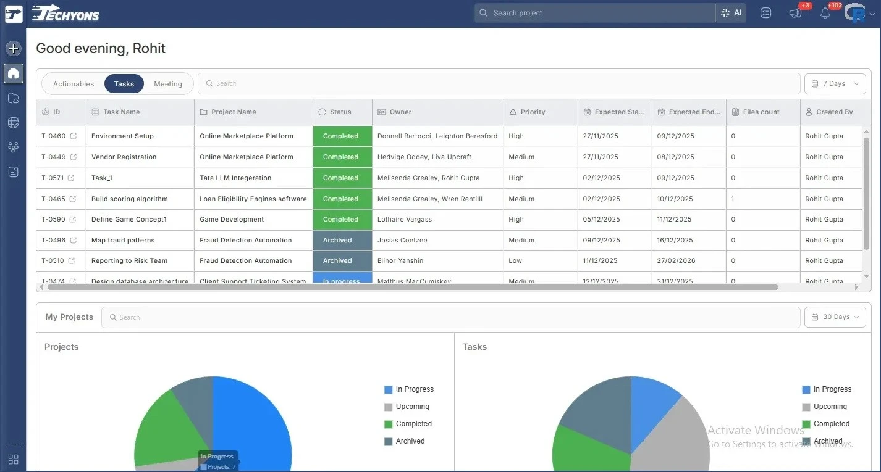Screen dimensions: 881x472
Task: Open task T-0460 via its external link icon
Action: [73, 136]
